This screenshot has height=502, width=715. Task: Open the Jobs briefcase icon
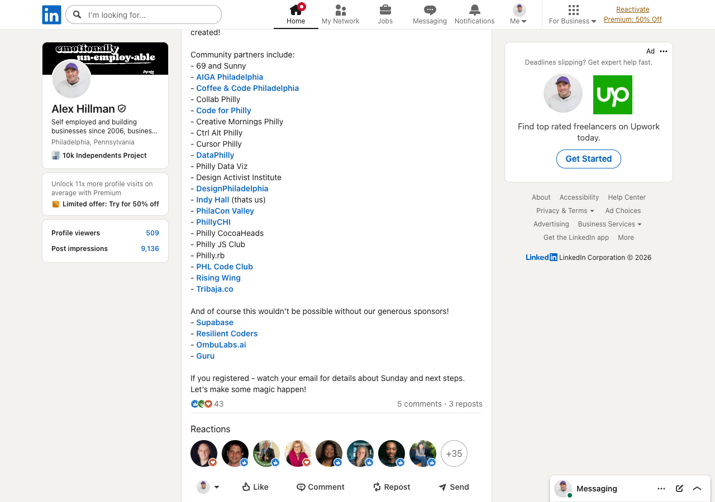coord(385,9)
